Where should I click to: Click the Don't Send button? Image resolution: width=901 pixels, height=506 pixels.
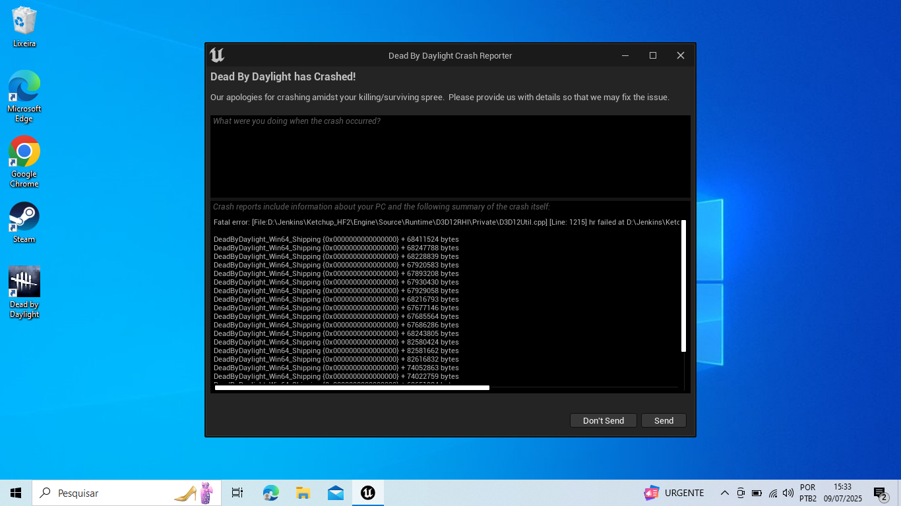pyautogui.click(x=603, y=420)
